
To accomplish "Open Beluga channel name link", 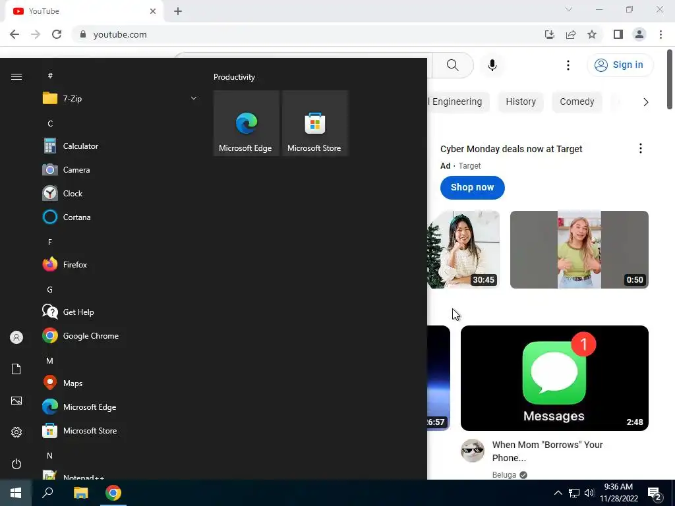I will coord(504,474).
